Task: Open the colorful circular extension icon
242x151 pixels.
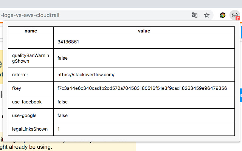Action: [x=223, y=15]
